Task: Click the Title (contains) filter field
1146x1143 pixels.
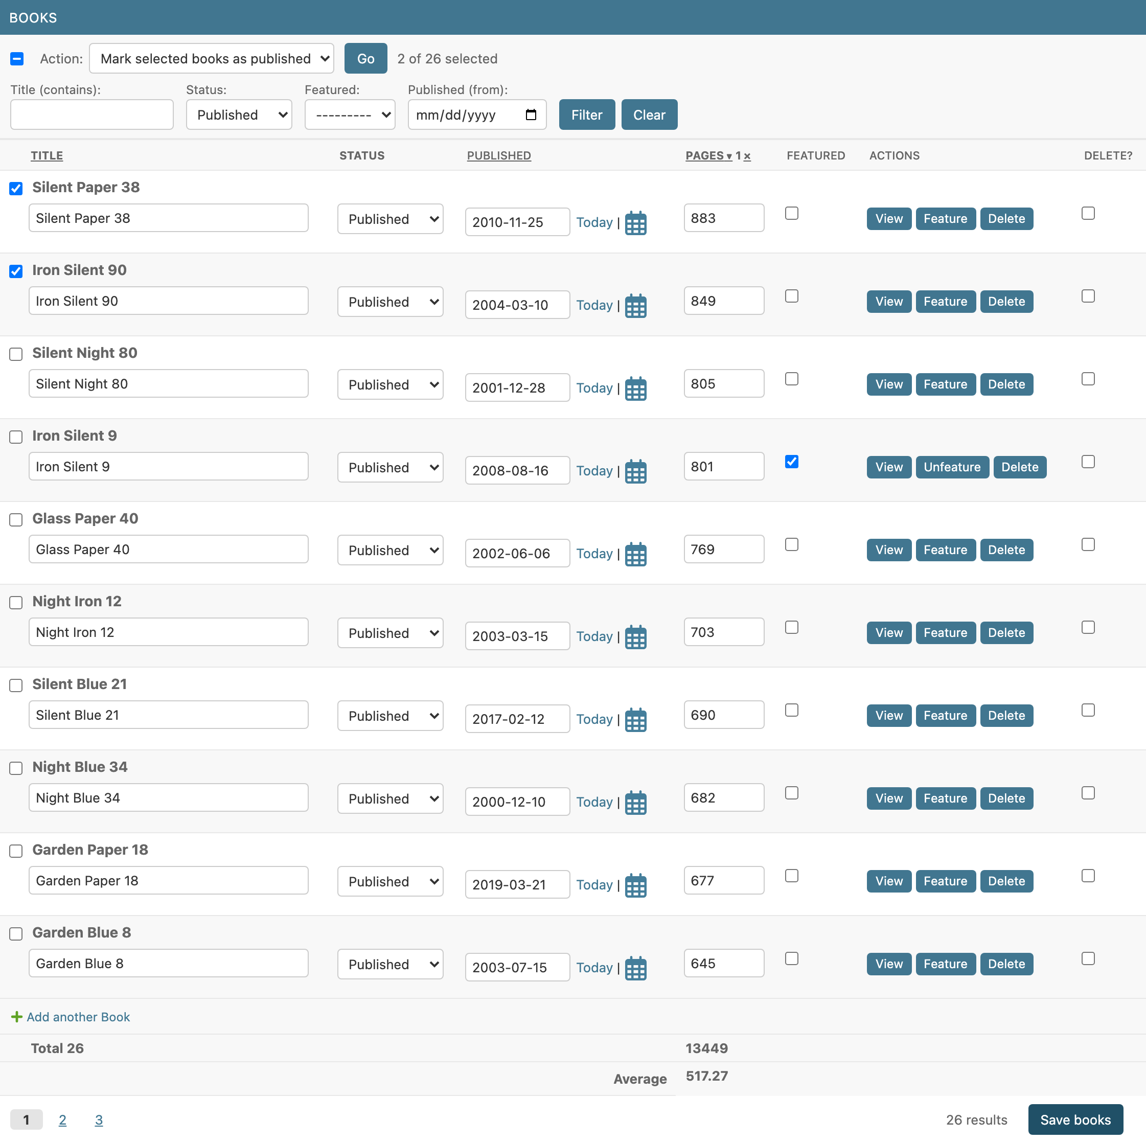Action: (92, 115)
